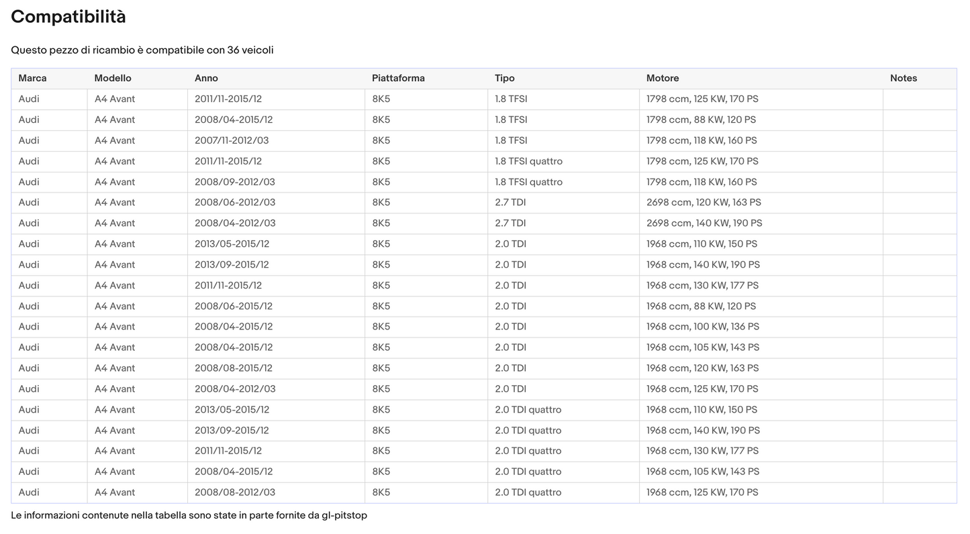Select the Tipo column header
This screenshot has height=534, width=970.
click(x=505, y=78)
